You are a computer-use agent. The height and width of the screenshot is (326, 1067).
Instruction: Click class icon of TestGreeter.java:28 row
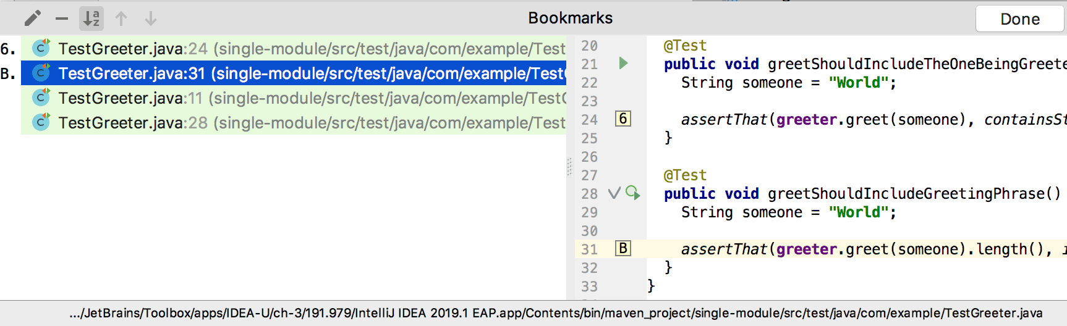[41, 122]
